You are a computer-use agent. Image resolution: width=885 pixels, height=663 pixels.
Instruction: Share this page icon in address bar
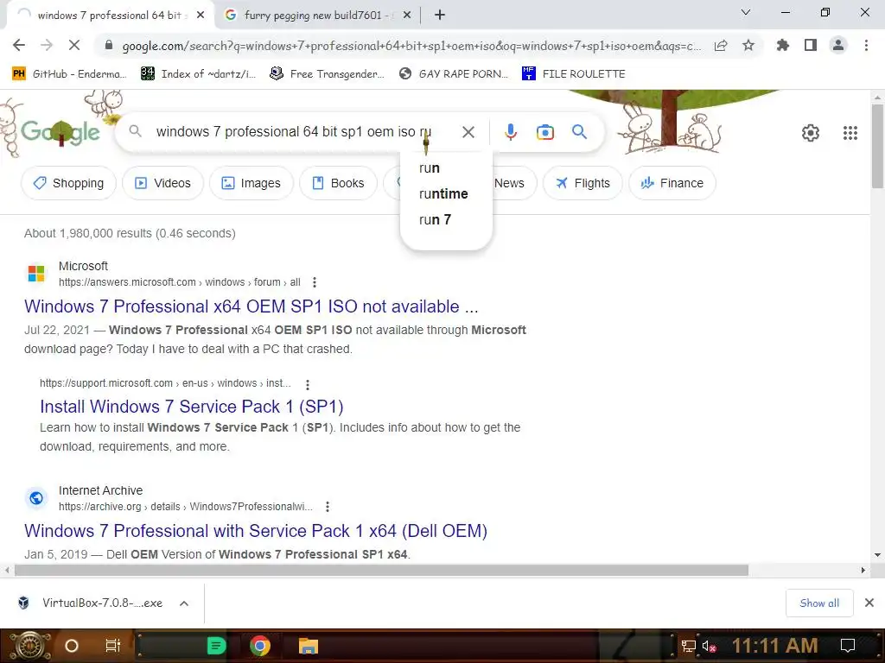[x=721, y=46]
